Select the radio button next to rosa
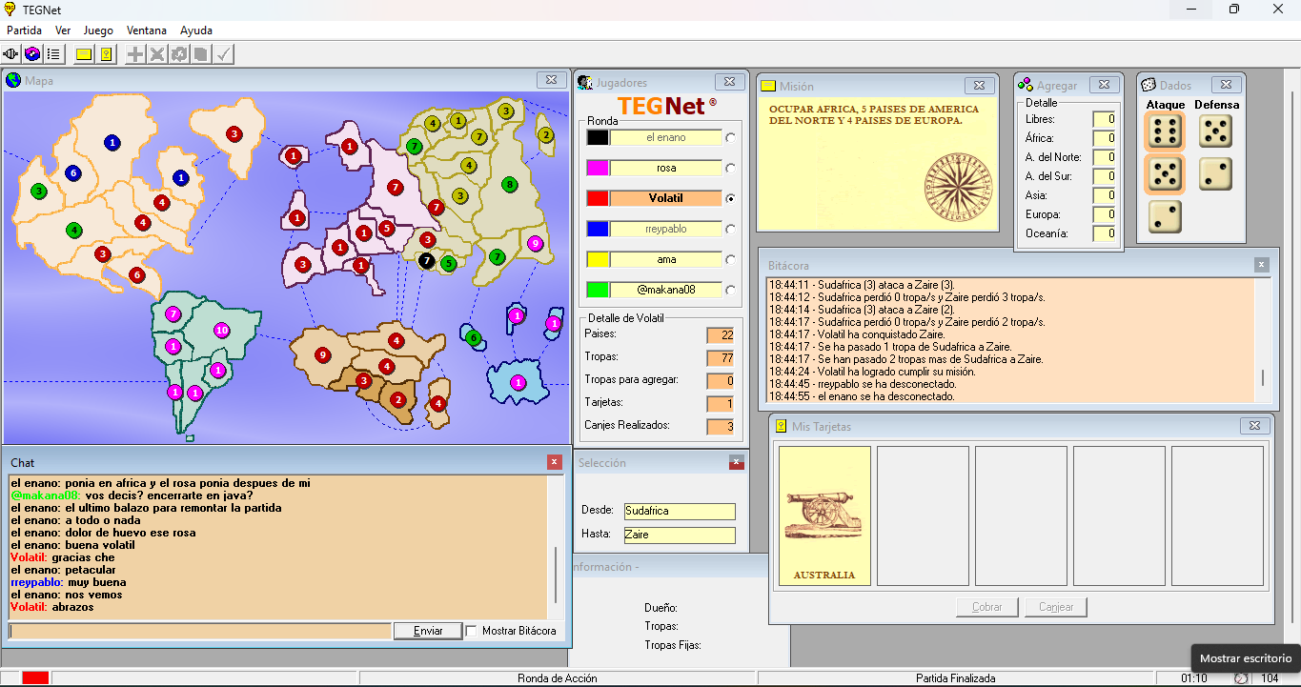 click(x=731, y=169)
